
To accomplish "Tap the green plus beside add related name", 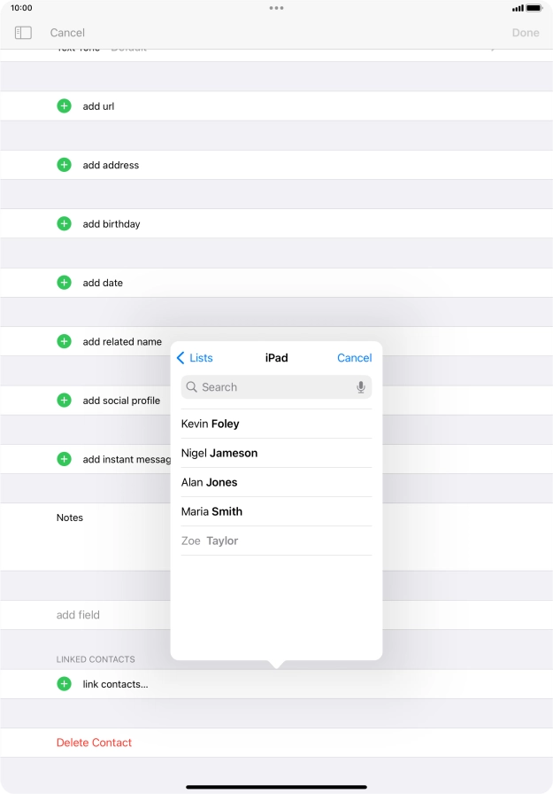I will 64,341.
